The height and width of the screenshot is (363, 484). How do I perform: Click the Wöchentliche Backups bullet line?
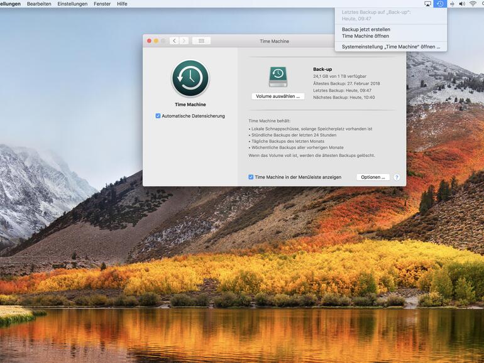tap(296, 148)
